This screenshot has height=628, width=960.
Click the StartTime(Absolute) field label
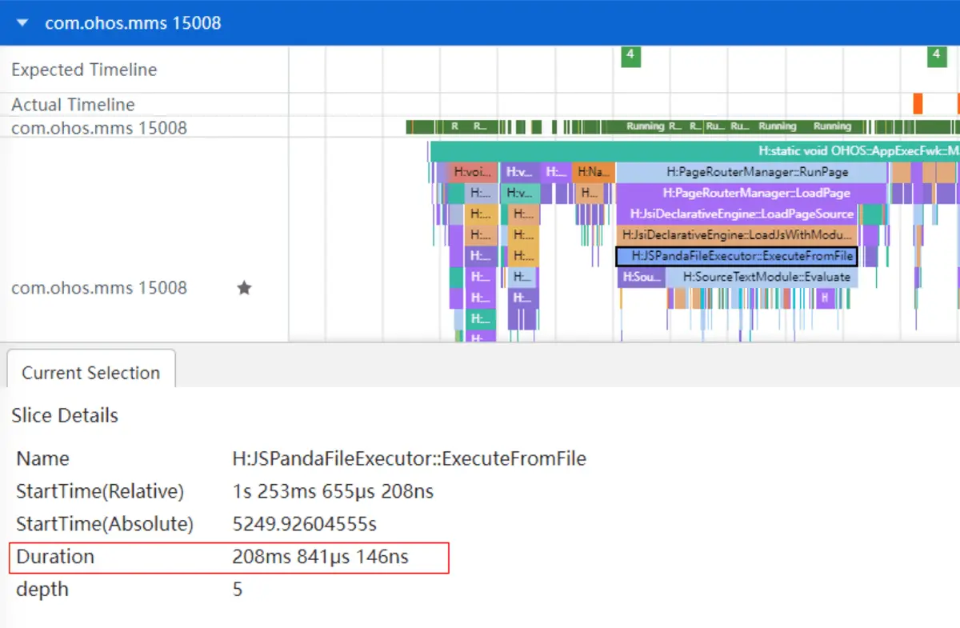click(105, 524)
